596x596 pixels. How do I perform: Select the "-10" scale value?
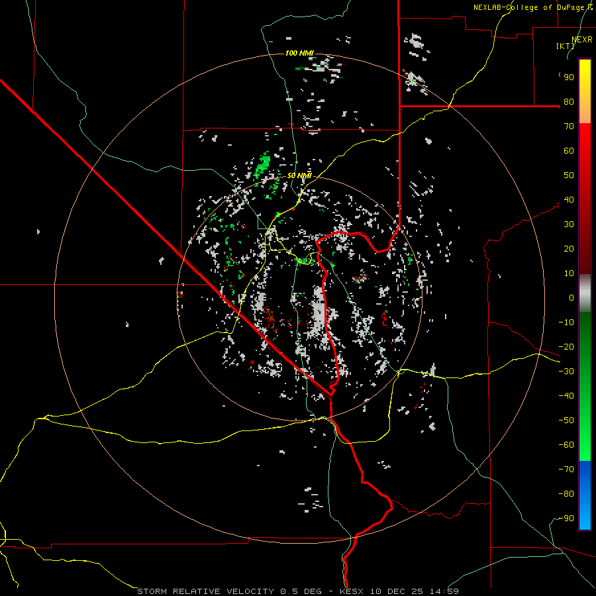566,323
